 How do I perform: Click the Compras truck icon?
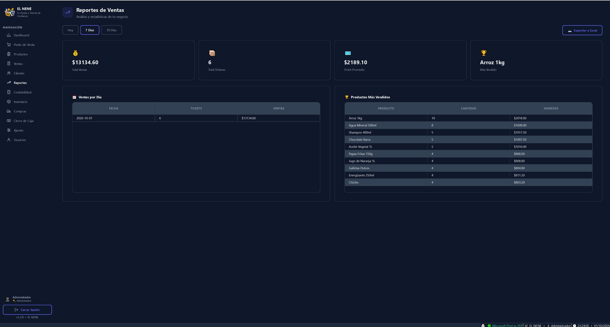[9, 112]
